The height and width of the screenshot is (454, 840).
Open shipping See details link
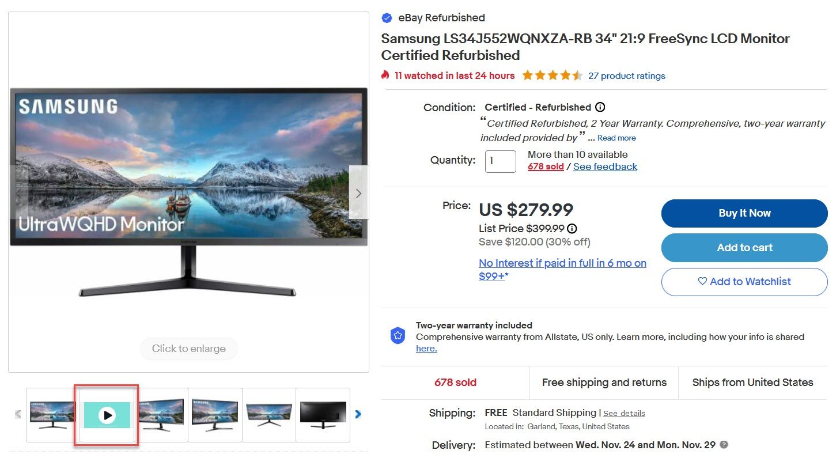coord(624,414)
